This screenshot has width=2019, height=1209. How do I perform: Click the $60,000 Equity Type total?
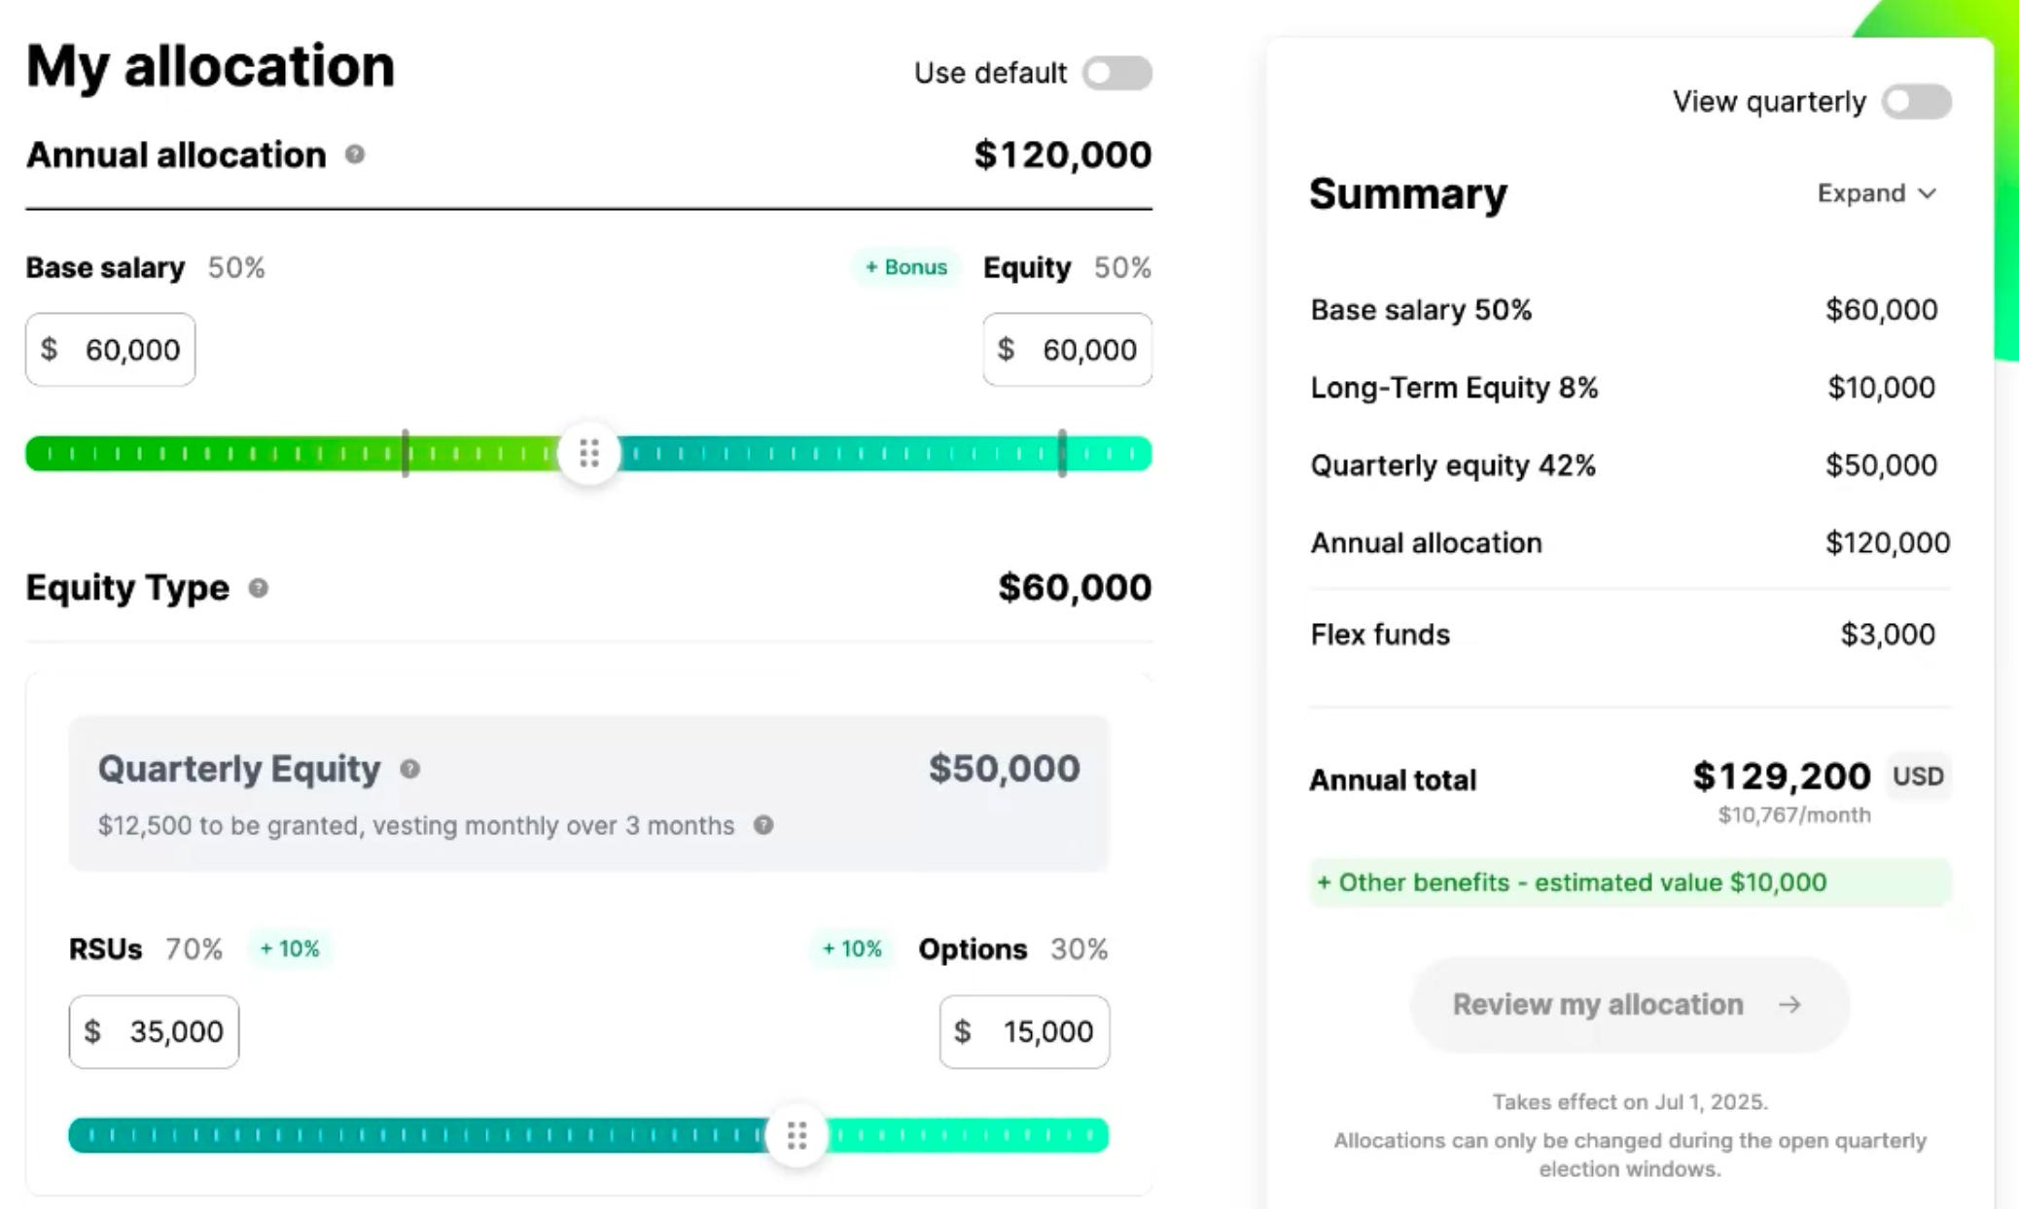(x=1075, y=587)
